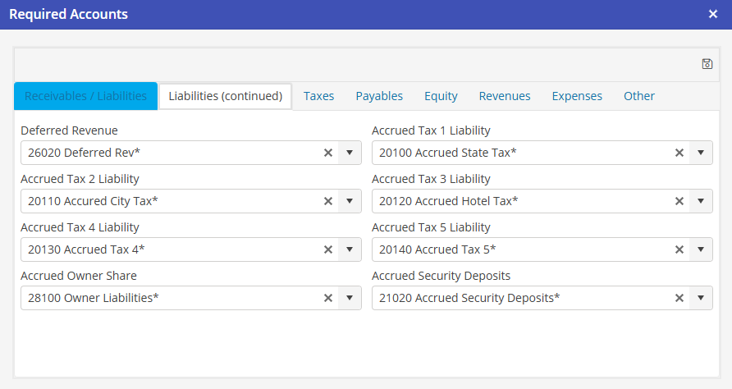Click the save icon in the toolbar
Screen dimensions: 732x389
(x=707, y=64)
